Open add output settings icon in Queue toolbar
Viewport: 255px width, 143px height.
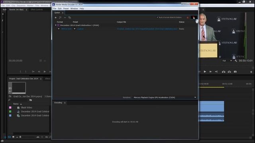point(60,17)
